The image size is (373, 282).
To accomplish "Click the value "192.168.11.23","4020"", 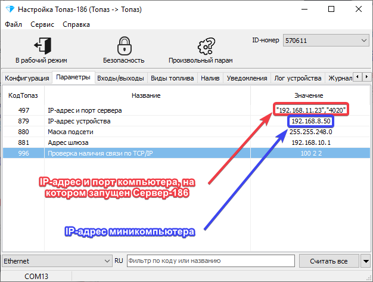I will 311,110.
